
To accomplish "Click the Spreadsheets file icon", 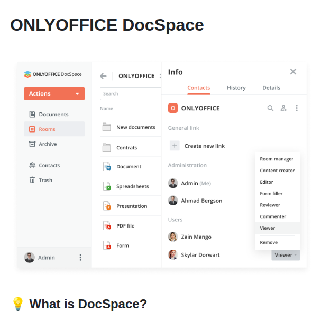I will tap(107, 186).
